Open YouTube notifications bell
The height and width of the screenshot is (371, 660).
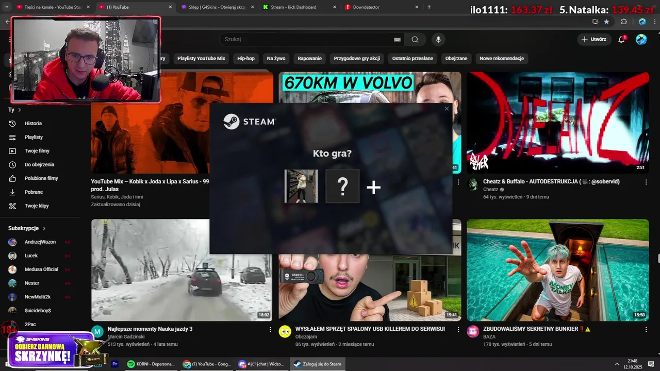coord(621,39)
